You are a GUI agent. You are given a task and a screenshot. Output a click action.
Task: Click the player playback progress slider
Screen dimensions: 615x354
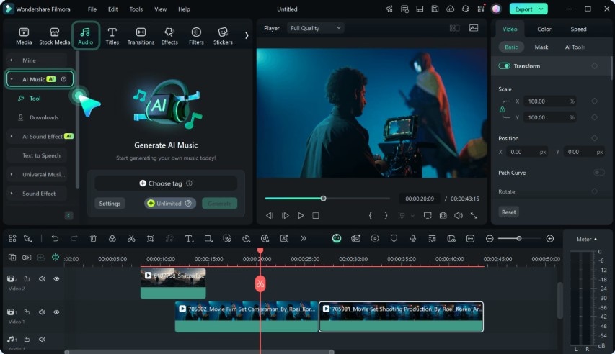click(x=323, y=199)
